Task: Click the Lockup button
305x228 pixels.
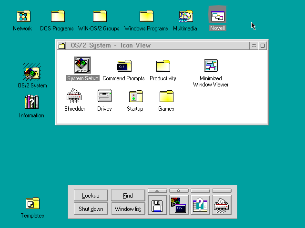Action: point(91,195)
